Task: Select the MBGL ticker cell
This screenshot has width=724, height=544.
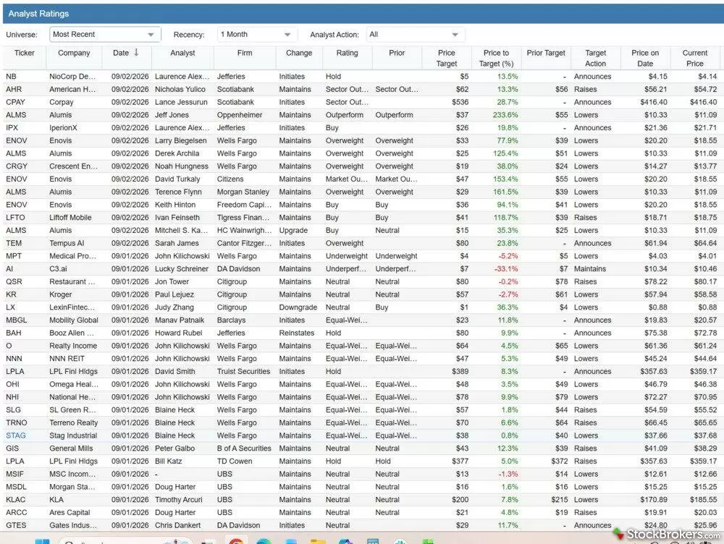Action: (x=16, y=320)
